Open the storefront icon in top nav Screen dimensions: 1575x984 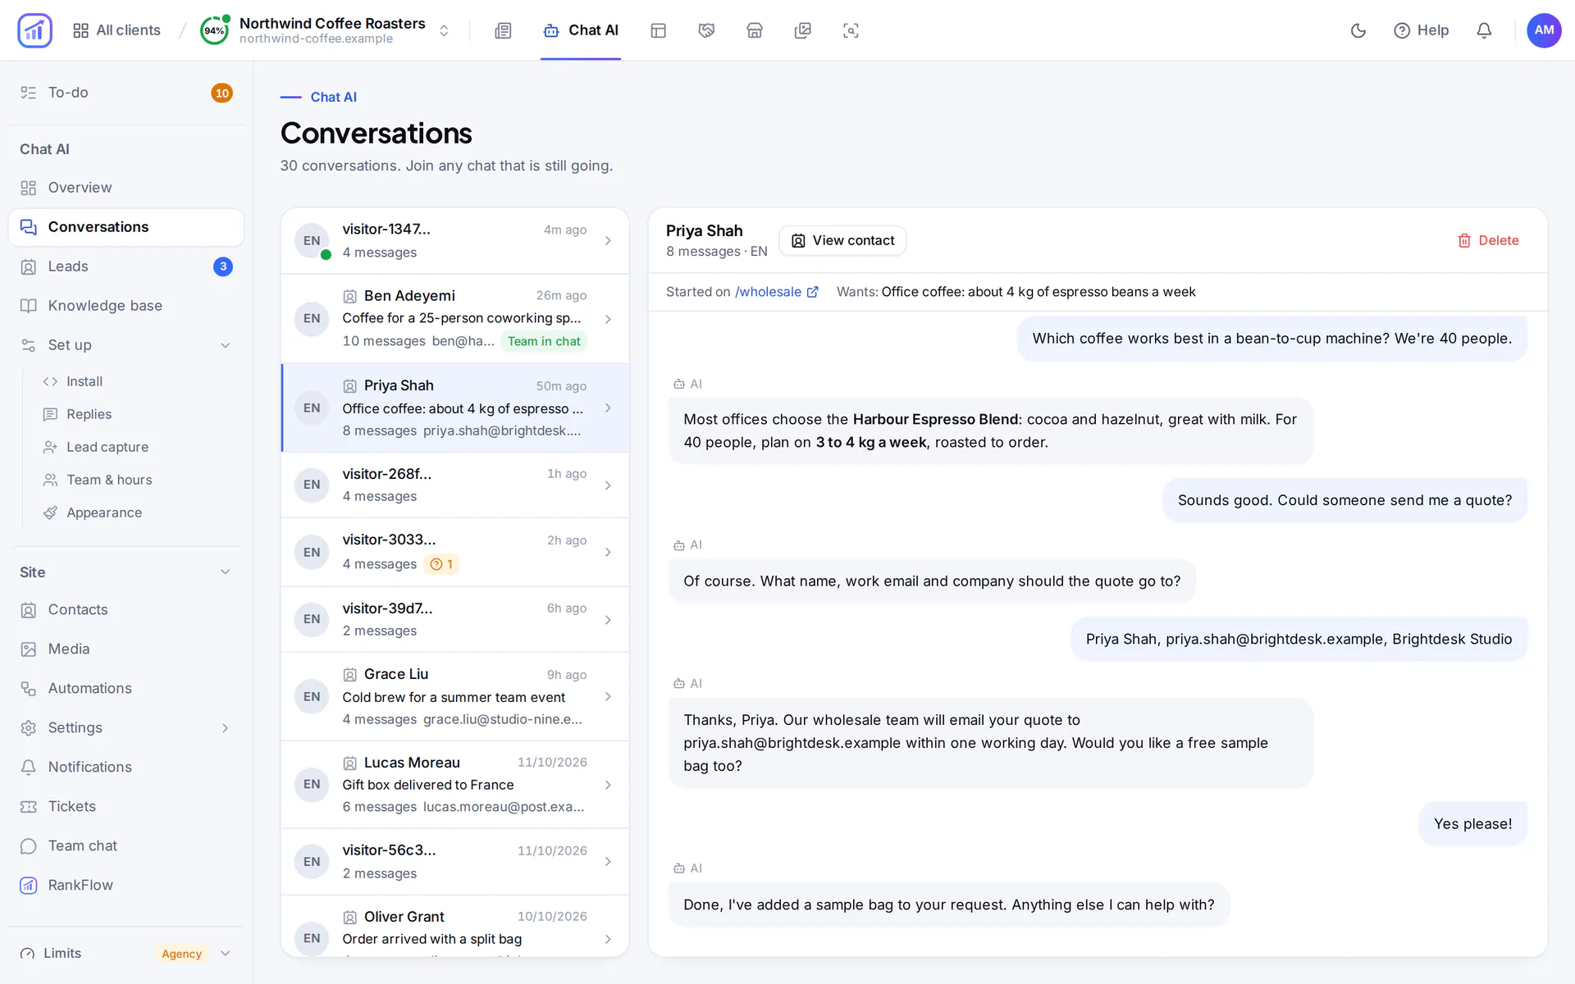pos(755,30)
